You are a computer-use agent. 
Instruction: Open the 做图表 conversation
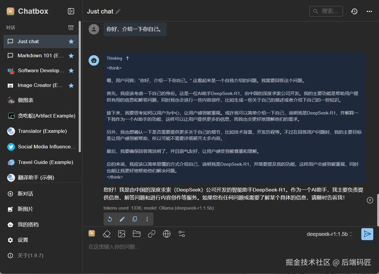[41, 100]
